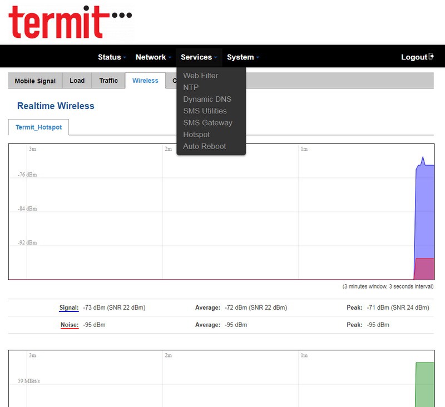The height and width of the screenshot is (407, 445).
Task: Select Hotspot from the Services menu
Action: tap(196, 135)
